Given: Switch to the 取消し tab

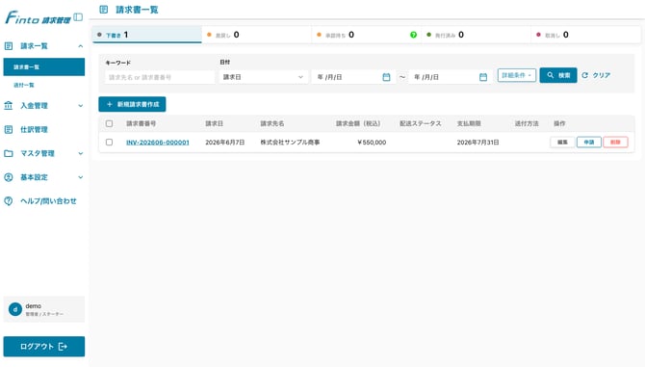Looking at the screenshot, I should (x=585, y=35).
